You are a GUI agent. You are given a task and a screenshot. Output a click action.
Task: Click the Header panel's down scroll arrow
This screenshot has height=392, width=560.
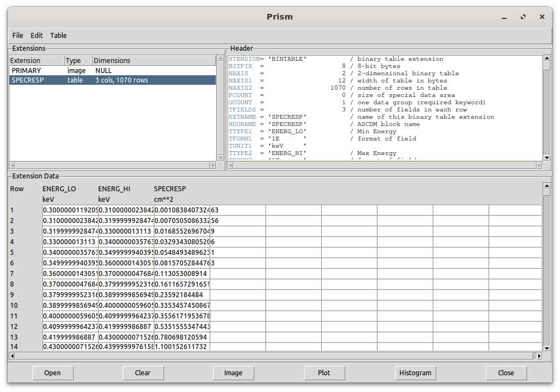547,158
